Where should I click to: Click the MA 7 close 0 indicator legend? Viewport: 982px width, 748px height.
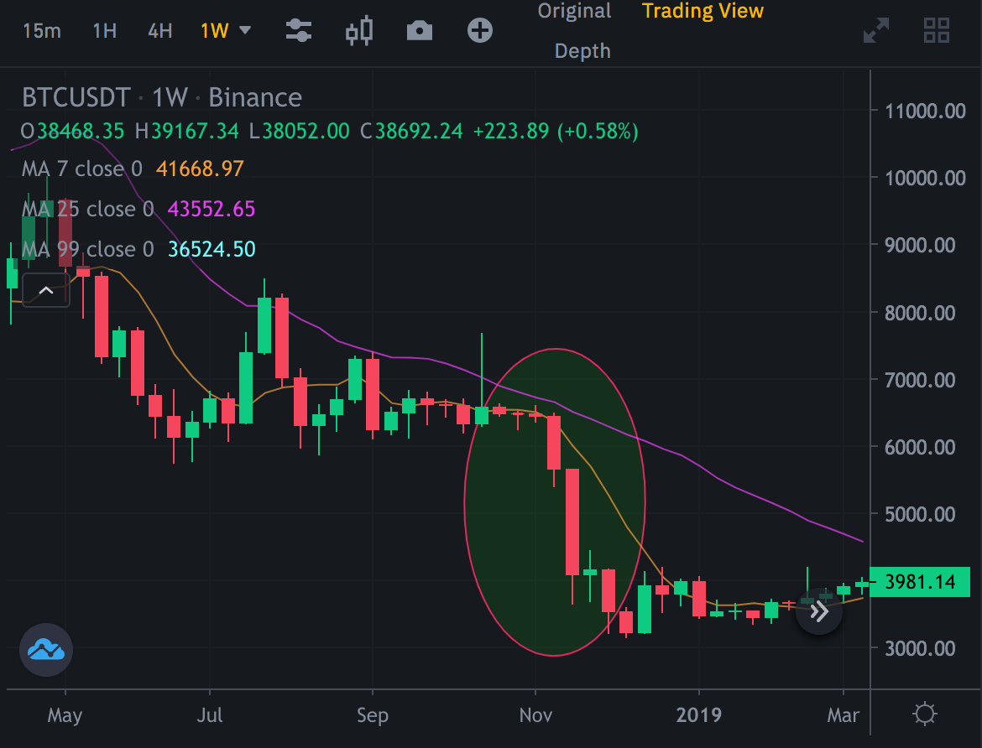(x=82, y=169)
